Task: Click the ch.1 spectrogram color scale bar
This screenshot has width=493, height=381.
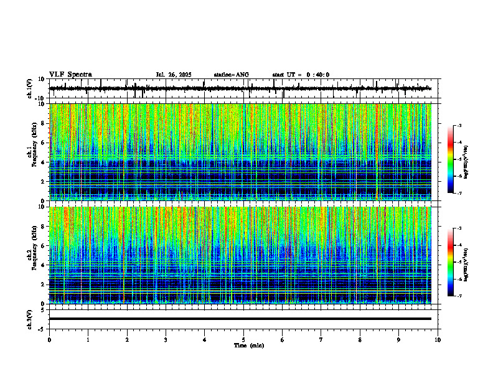Action: tap(451, 159)
